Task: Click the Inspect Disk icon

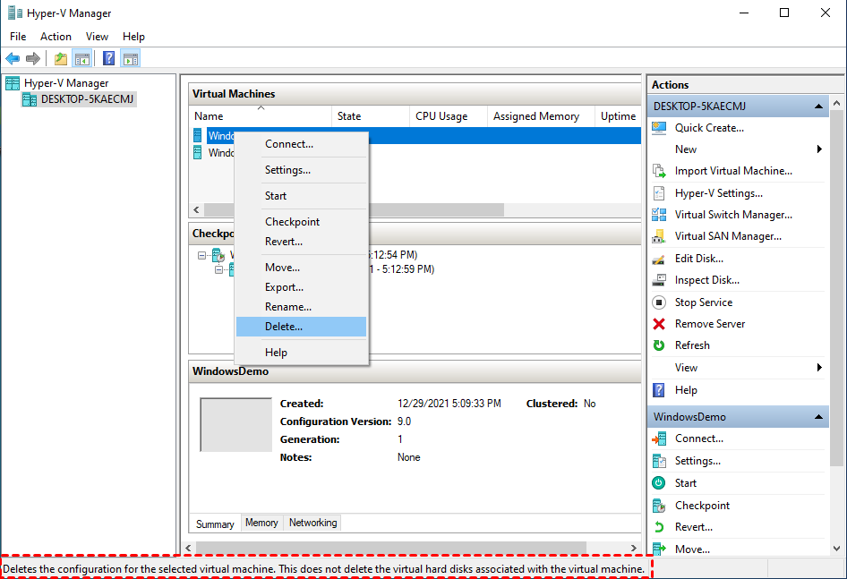Action: point(659,280)
